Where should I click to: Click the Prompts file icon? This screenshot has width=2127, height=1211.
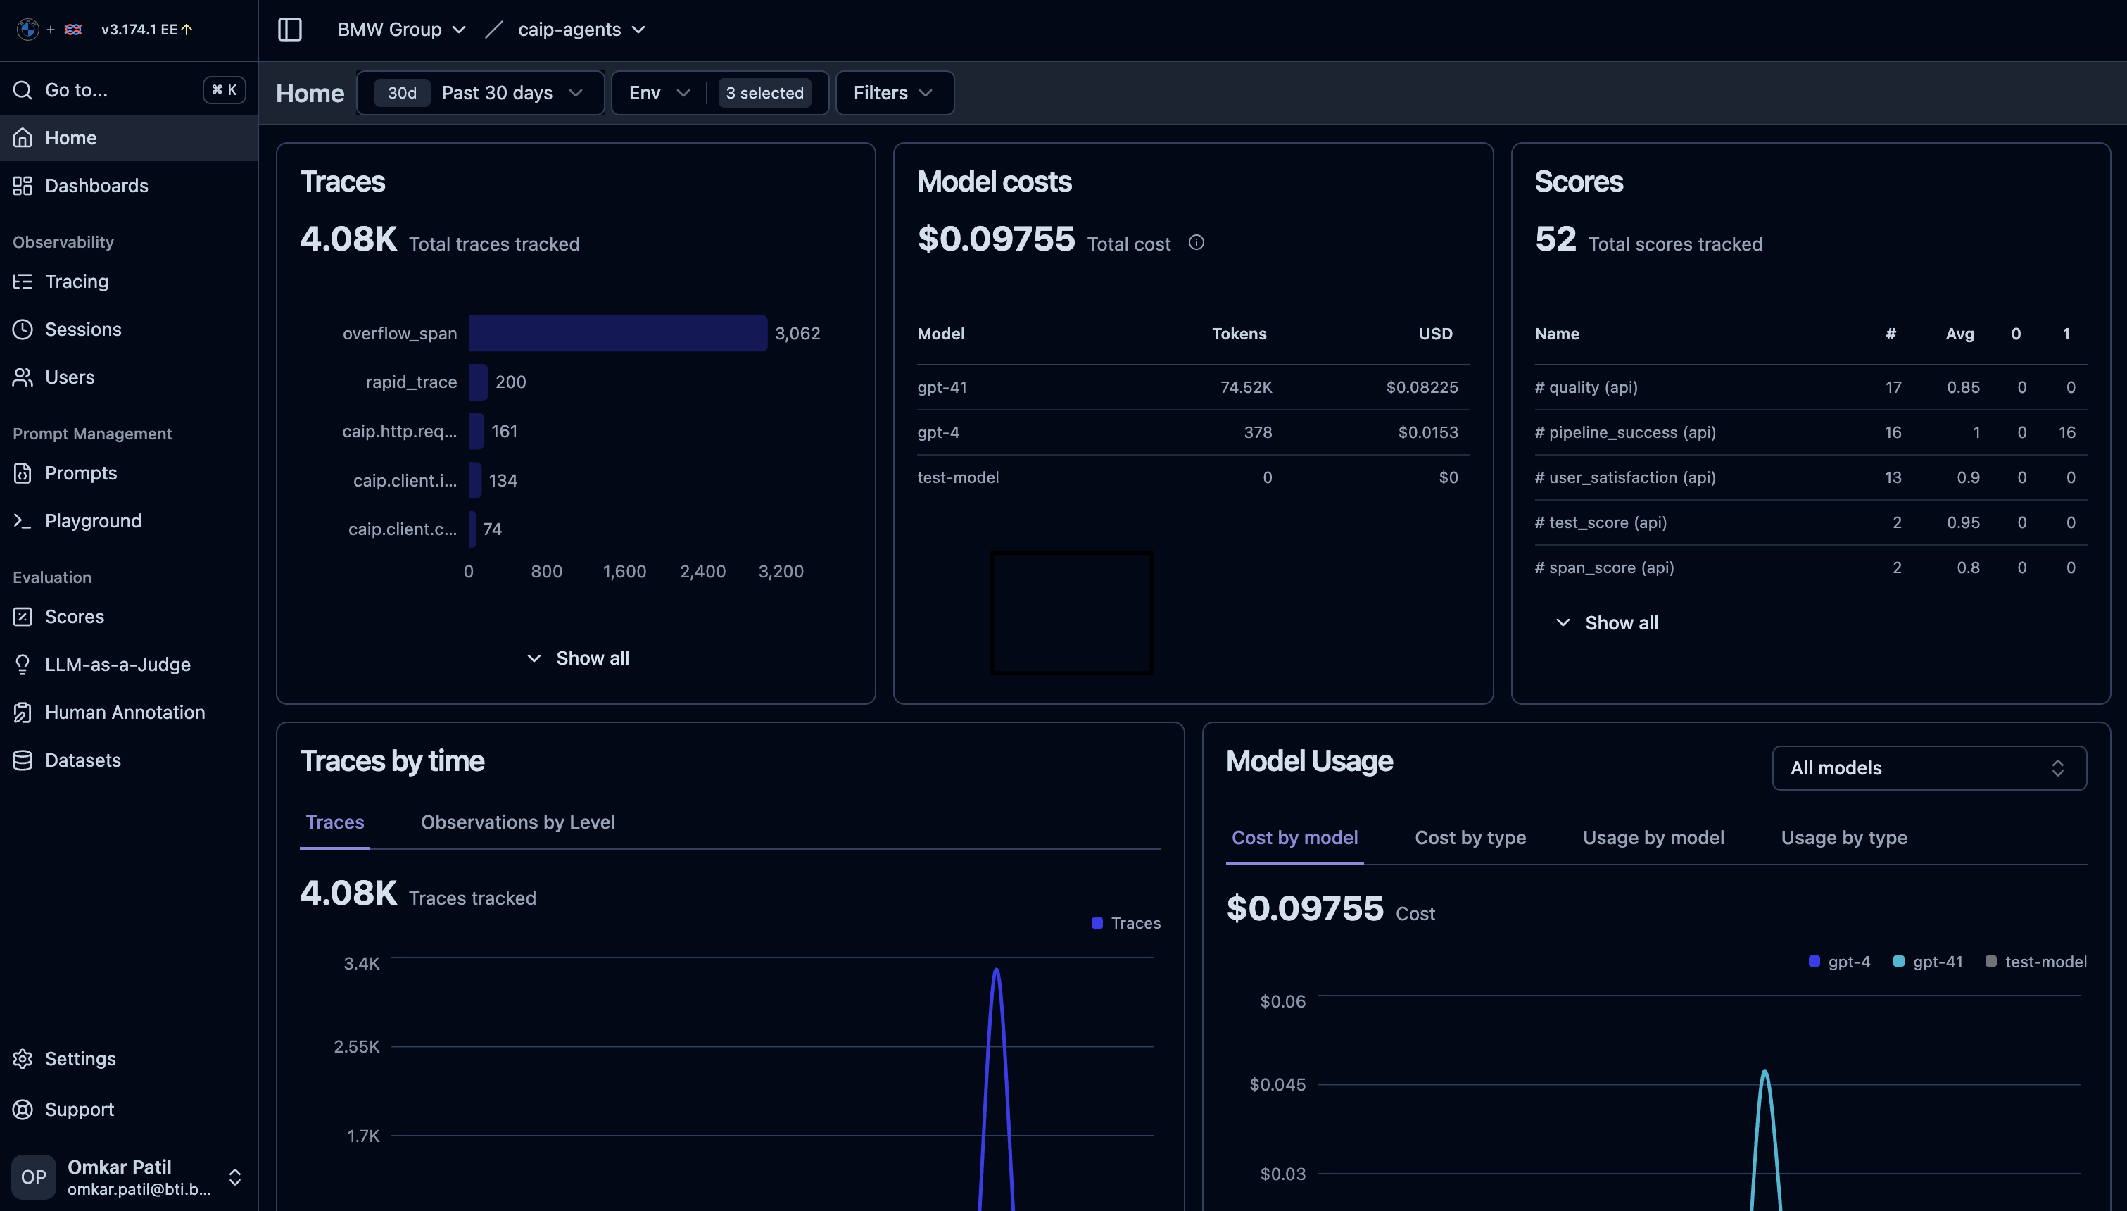[x=23, y=473]
